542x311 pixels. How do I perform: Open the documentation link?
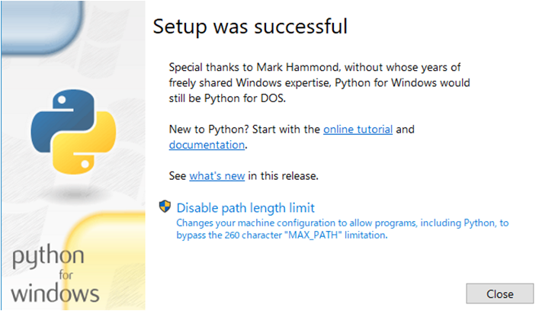point(207,145)
